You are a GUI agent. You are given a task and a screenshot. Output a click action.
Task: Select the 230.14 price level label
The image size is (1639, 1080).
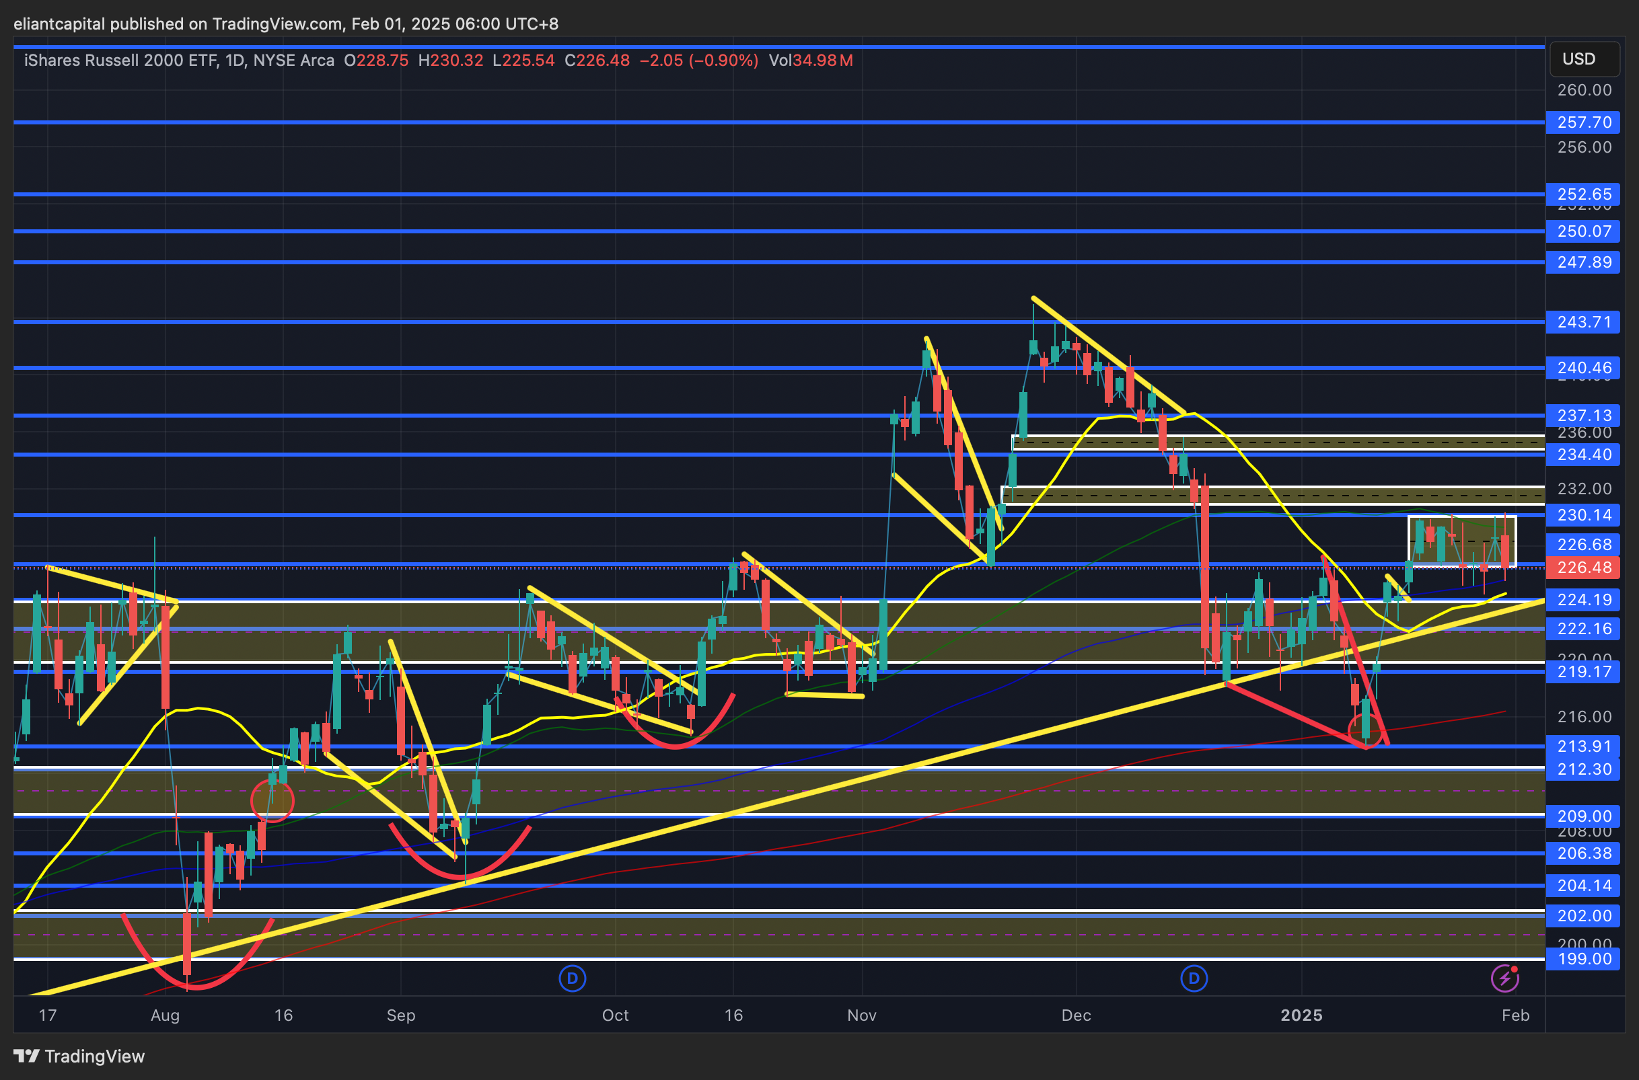tap(1583, 514)
